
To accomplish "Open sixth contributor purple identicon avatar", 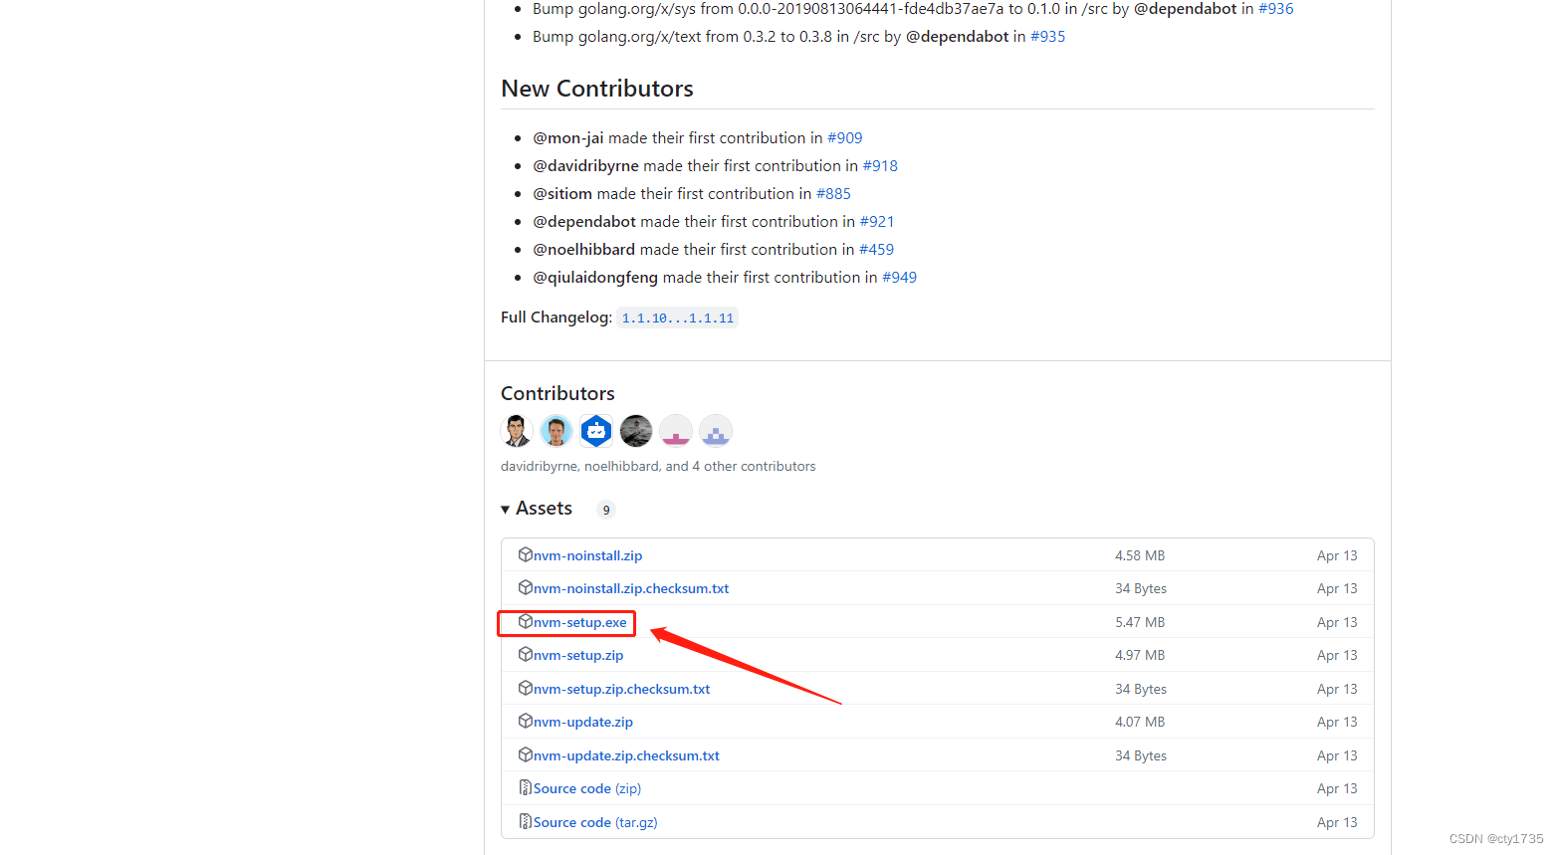I will coord(716,431).
